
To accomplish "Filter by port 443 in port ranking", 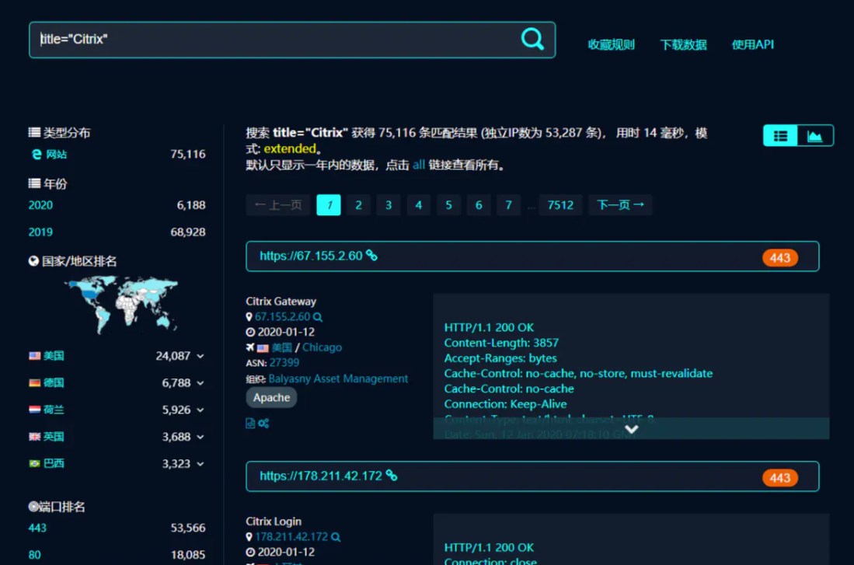I will coord(37,528).
